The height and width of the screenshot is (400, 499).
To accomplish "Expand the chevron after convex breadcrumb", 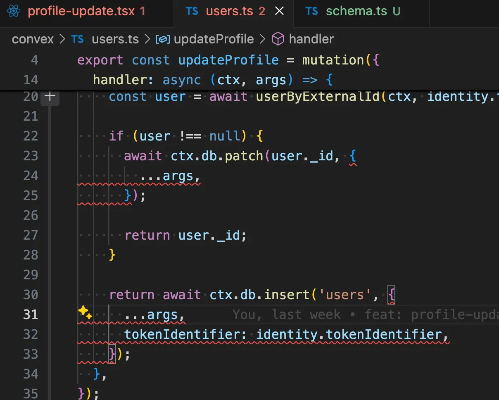I will (x=63, y=39).
